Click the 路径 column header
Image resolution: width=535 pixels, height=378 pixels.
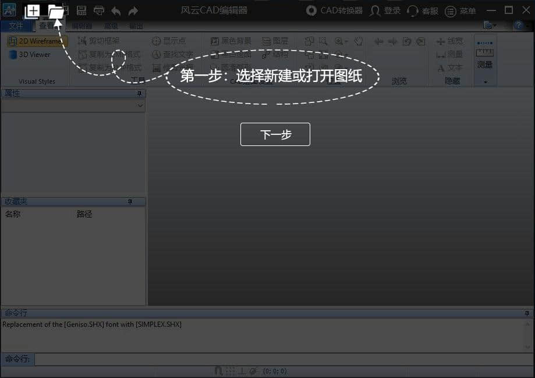84,214
